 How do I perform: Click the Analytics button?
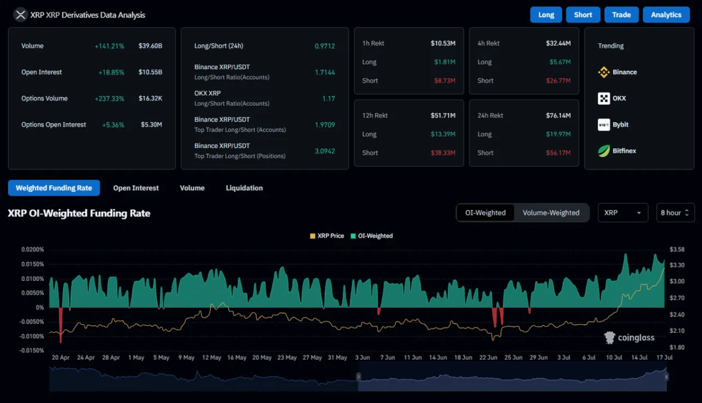666,15
